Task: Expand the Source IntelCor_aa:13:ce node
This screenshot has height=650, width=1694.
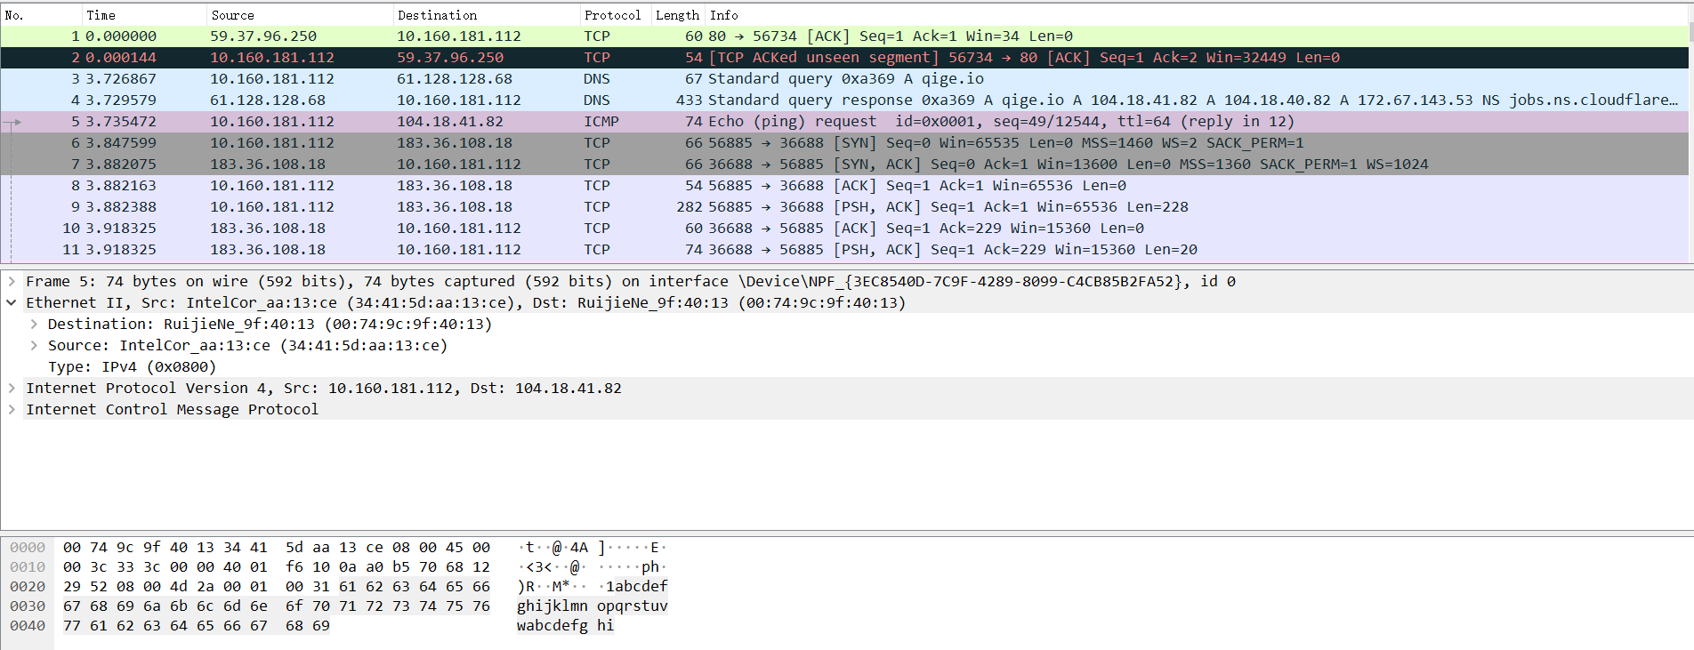Action: [x=34, y=345]
